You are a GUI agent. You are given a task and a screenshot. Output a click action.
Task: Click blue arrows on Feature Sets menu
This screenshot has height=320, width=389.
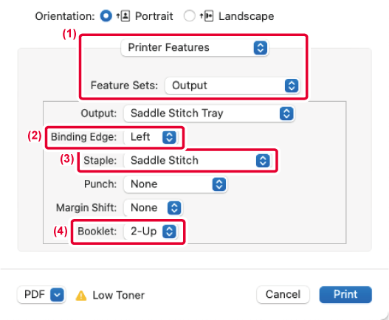point(292,86)
